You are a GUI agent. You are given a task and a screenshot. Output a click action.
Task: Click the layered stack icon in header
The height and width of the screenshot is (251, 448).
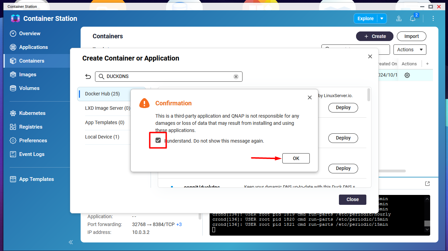coord(399,18)
